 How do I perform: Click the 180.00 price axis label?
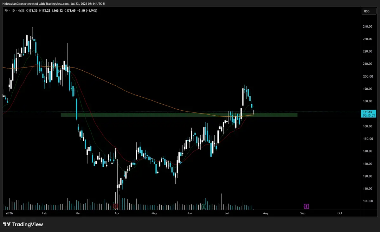tap(367, 101)
